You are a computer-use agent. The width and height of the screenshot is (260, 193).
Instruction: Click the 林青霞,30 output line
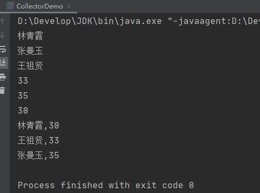38,125
